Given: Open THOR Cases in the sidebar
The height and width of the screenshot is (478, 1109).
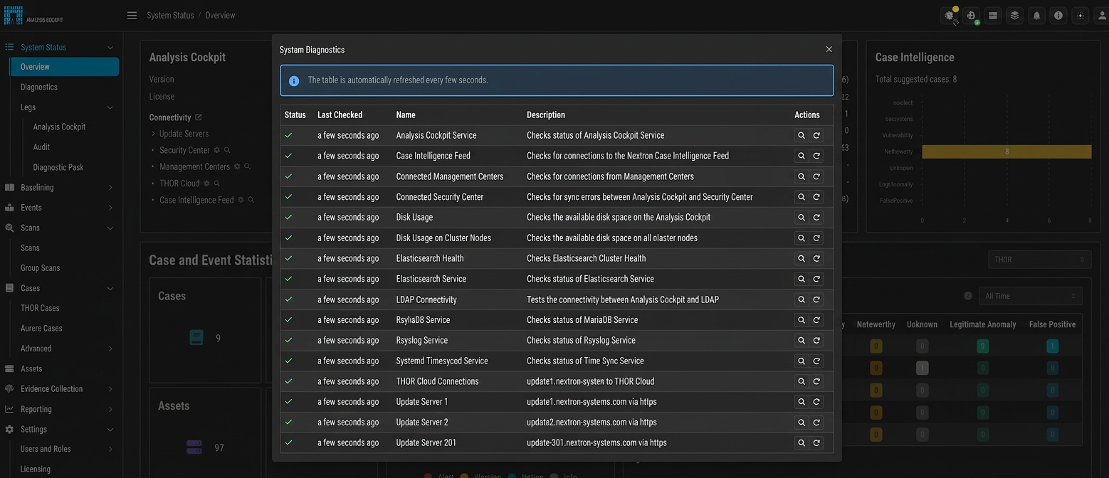Looking at the screenshot, I should pyautogui.click(x=40, y=308).
